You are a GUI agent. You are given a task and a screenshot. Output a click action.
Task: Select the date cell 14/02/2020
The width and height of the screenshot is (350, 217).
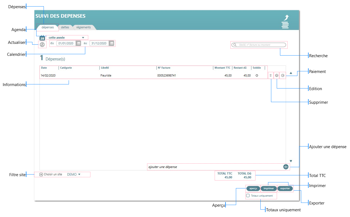[x=48, y=75]
